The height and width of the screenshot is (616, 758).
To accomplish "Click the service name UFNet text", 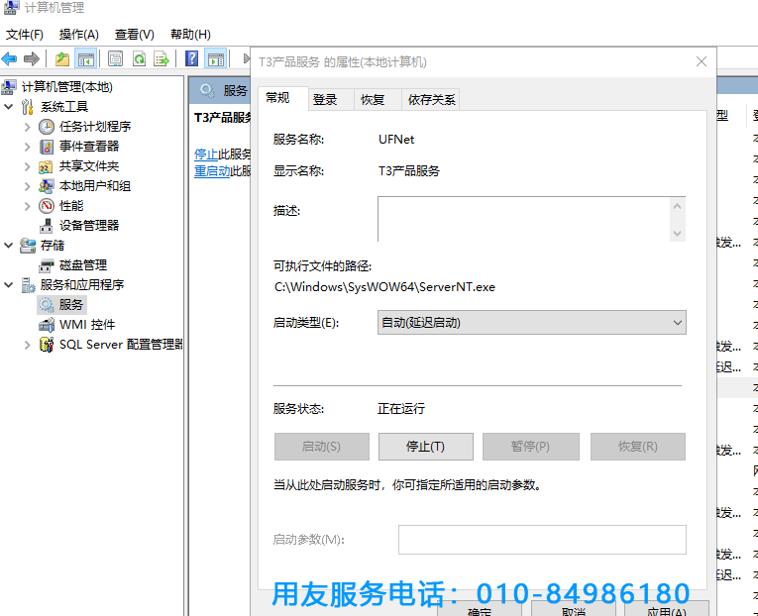I will click(396, 139).
